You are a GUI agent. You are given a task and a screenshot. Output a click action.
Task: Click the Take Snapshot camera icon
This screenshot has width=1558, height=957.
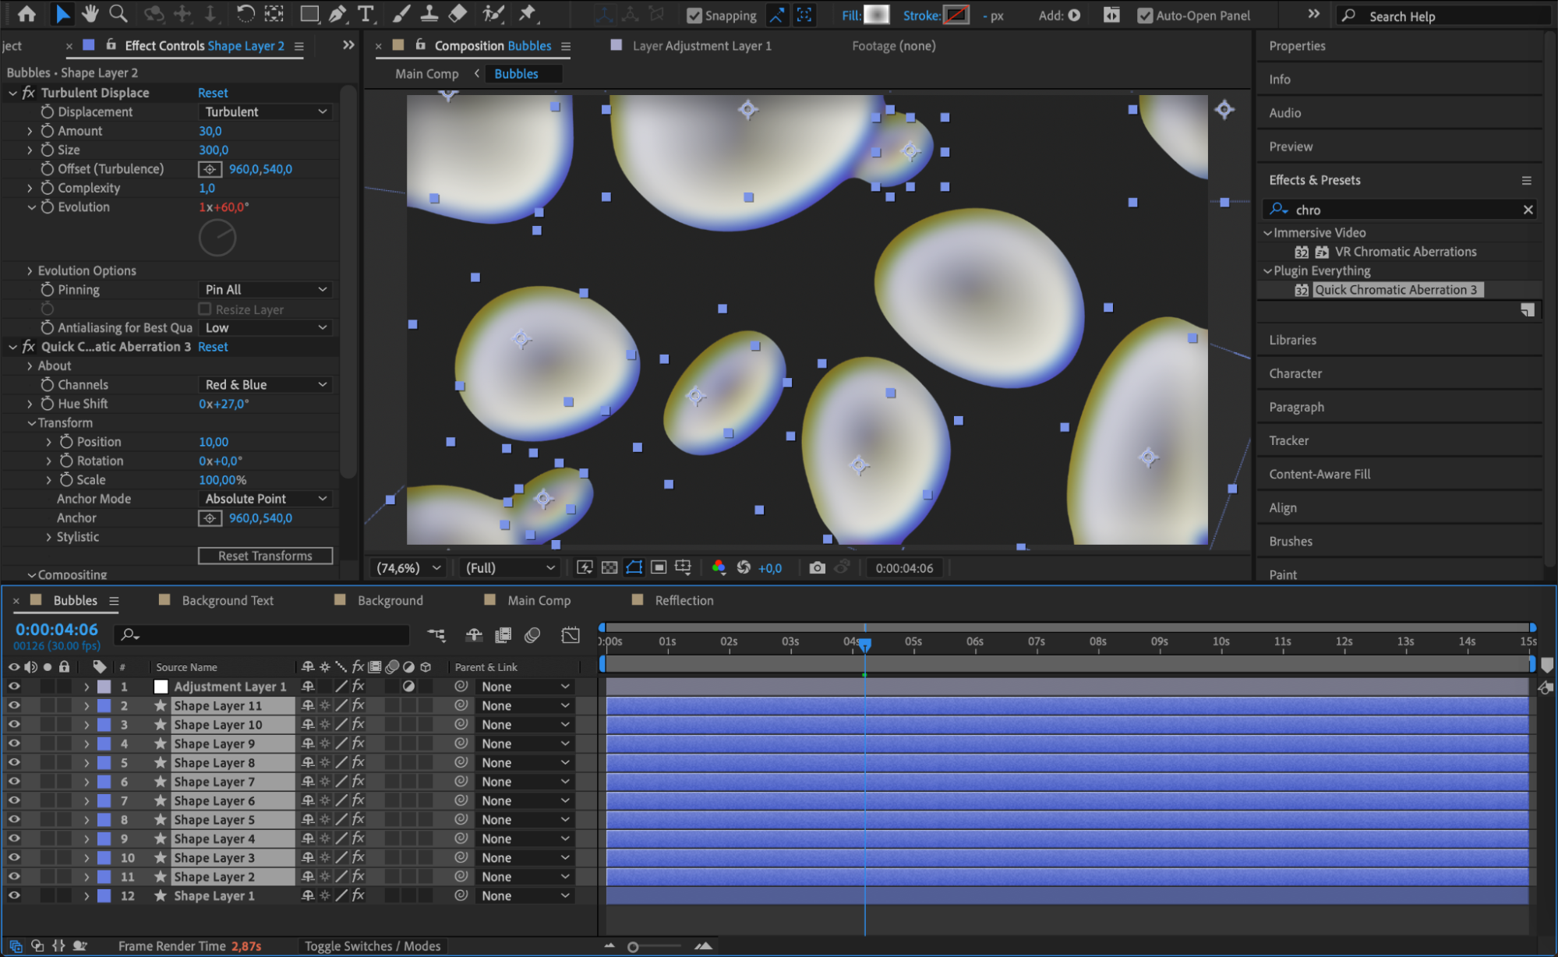pyautogui.click(x=817, y=567)
